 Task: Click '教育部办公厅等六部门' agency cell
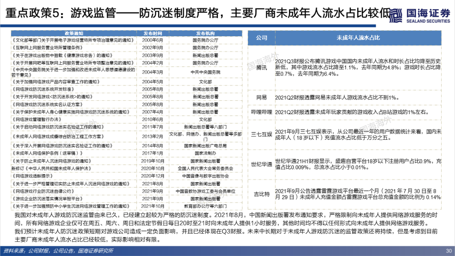[x=206, y=206]
